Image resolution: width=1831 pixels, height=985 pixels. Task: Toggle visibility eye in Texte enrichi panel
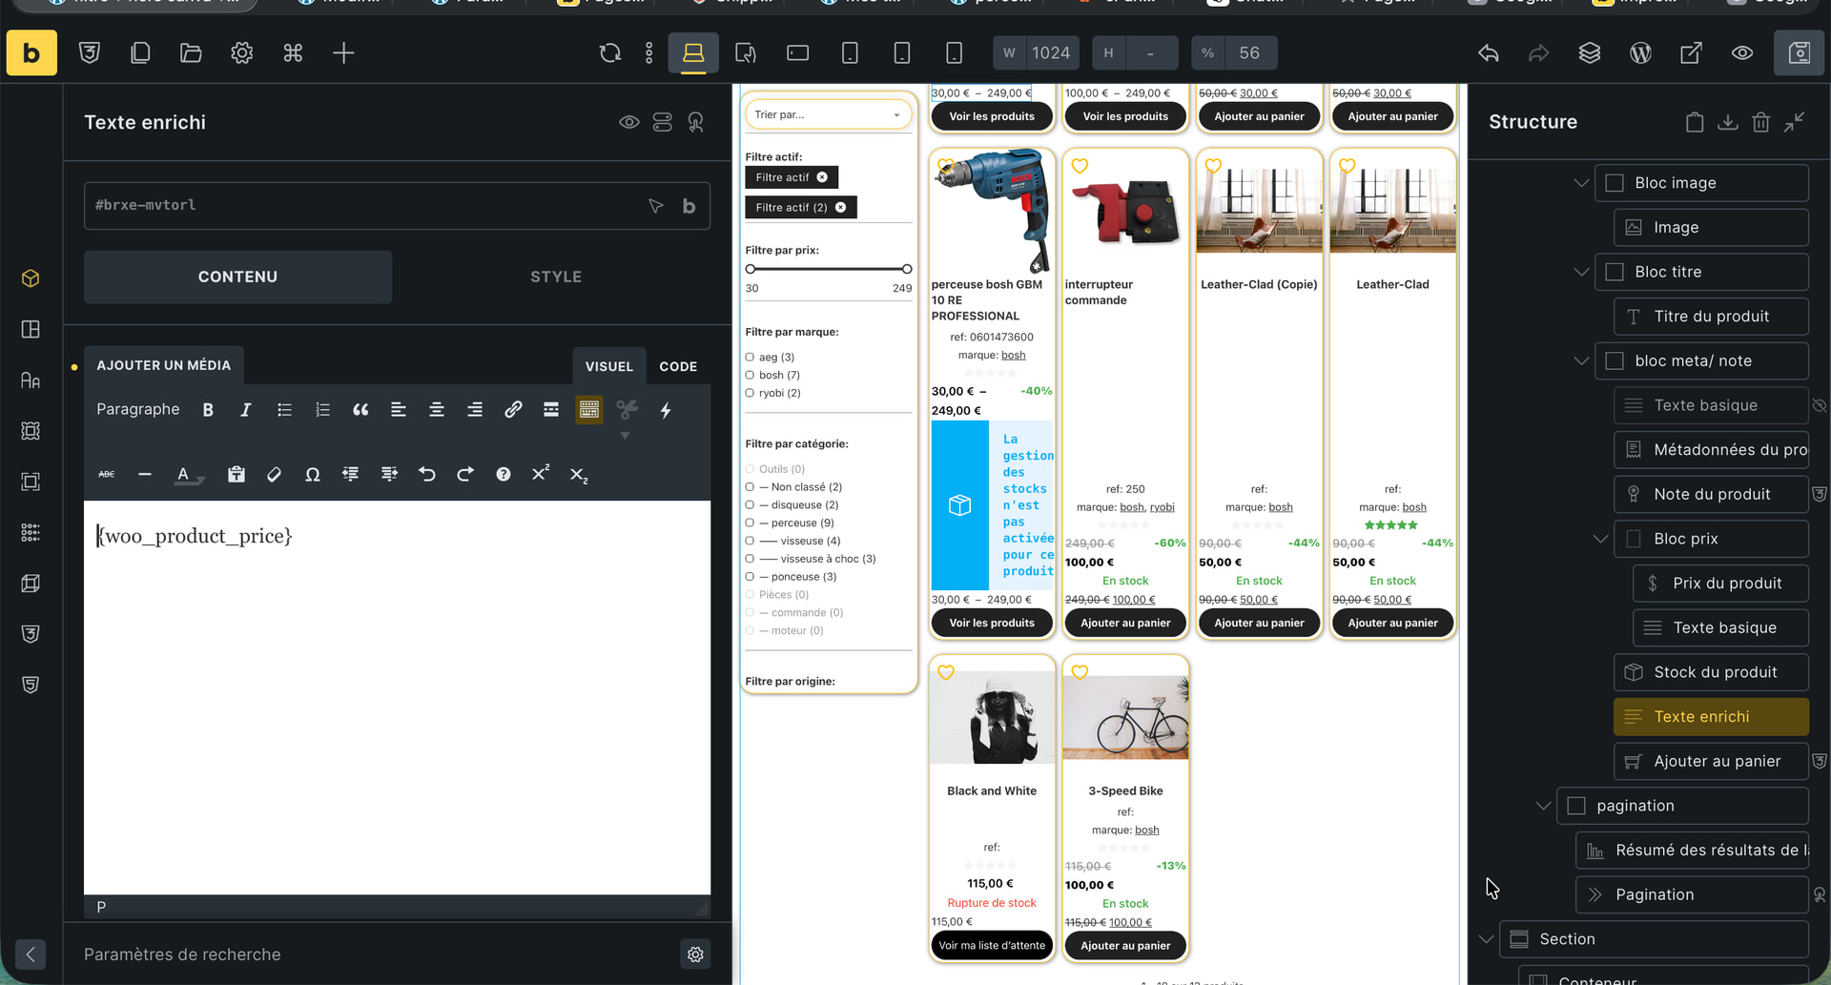point(628,122)
